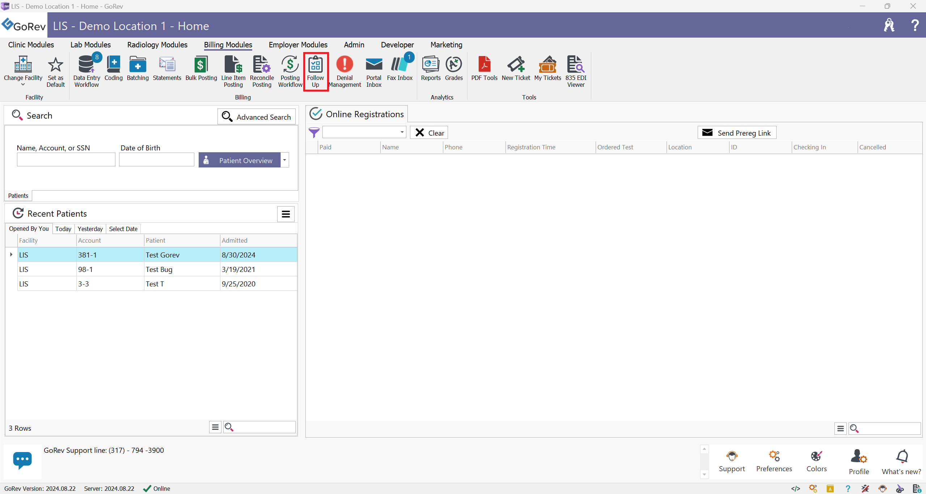Open Online Registrations grid footer menu
This screenshot has width=926, height=494.
pyautogui.click(x=840, y=428)
